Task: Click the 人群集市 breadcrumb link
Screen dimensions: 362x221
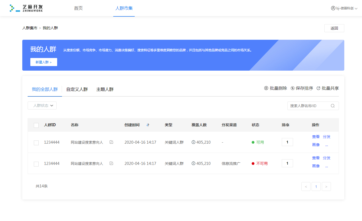Action: pyautogui.click(x=30, y=28)
